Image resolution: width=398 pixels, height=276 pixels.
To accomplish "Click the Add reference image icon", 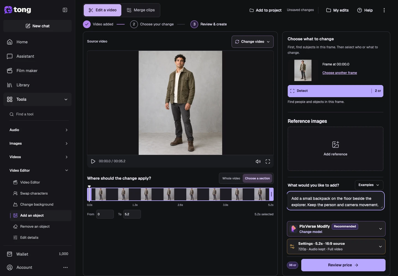I will point(335,144).
